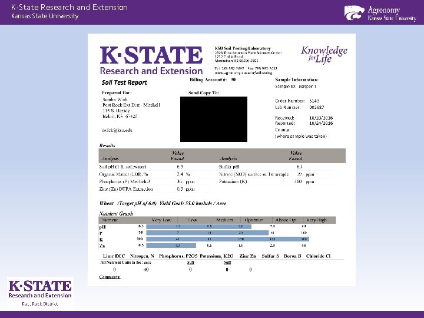Click the 'Send Copy To:' label

pos(204,93)
